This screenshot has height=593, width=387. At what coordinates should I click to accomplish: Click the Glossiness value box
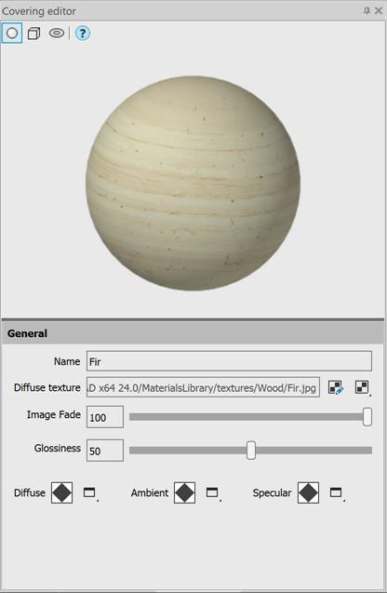coord(105,450)
